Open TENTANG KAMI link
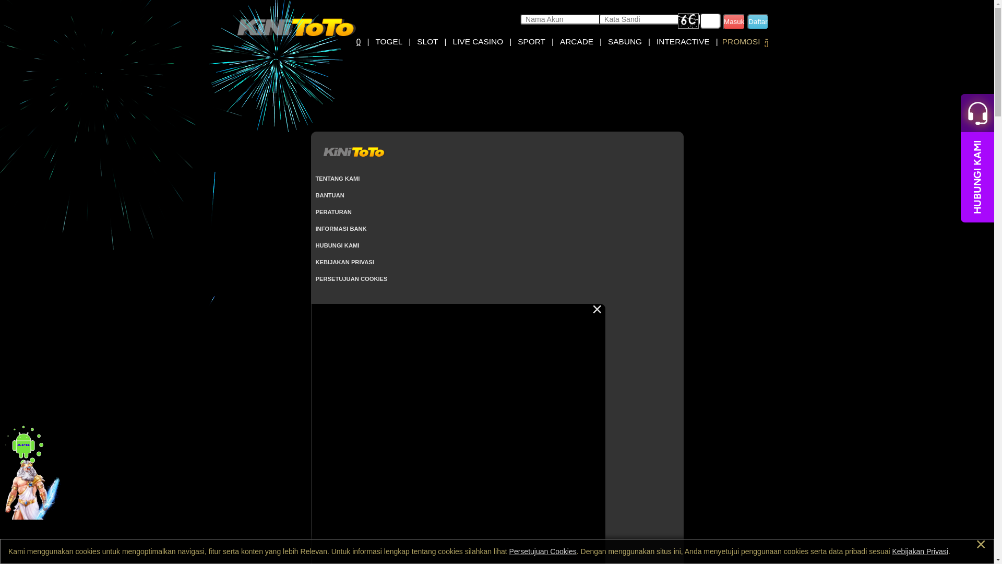Image resolution: width=1002 pixels, height=564 pixels. [338, 179]
